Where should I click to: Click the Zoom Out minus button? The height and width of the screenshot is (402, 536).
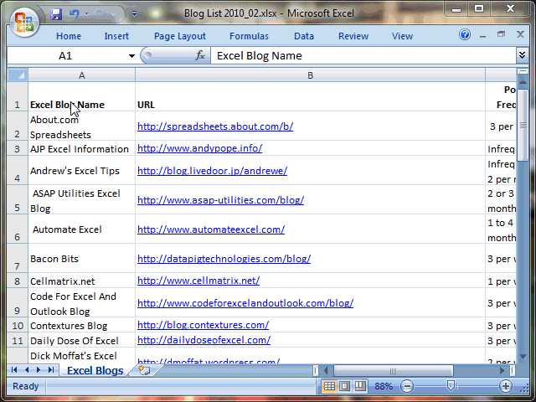[x=407, y=386]
